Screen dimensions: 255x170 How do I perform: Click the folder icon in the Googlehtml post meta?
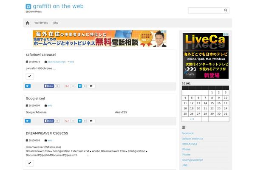[46, 105]
